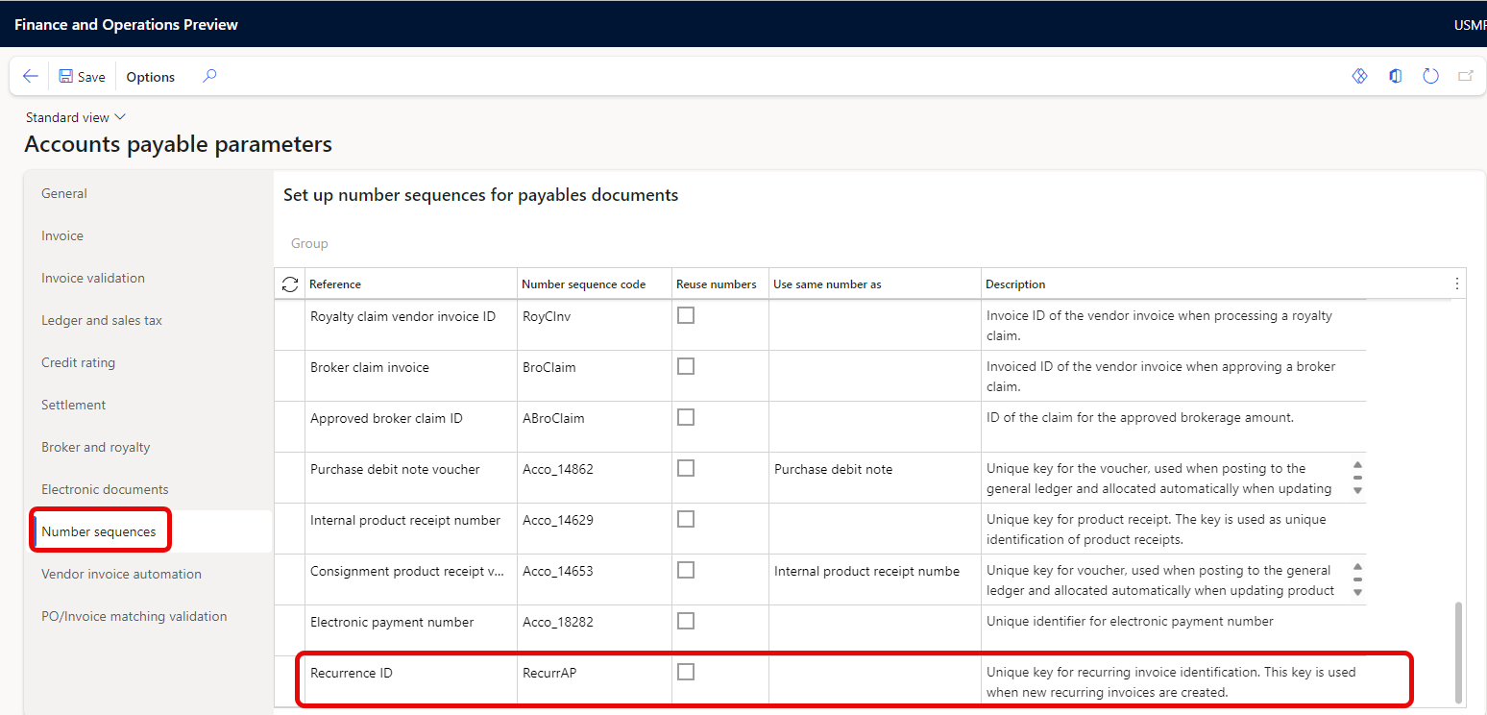Click the grid vertical scrollbar
The image size is (1487, 715).
[x=1460, y=652]
